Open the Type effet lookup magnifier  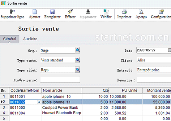coord(77,70)
